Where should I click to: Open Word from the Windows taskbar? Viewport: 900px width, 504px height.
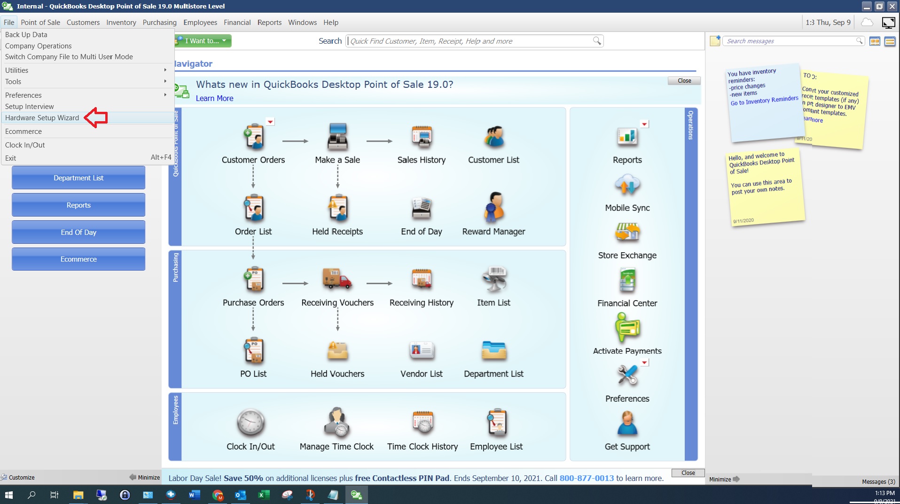tap(194, 495)
